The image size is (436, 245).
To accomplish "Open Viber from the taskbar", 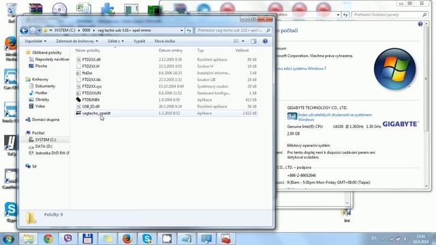I will point(68,239).
